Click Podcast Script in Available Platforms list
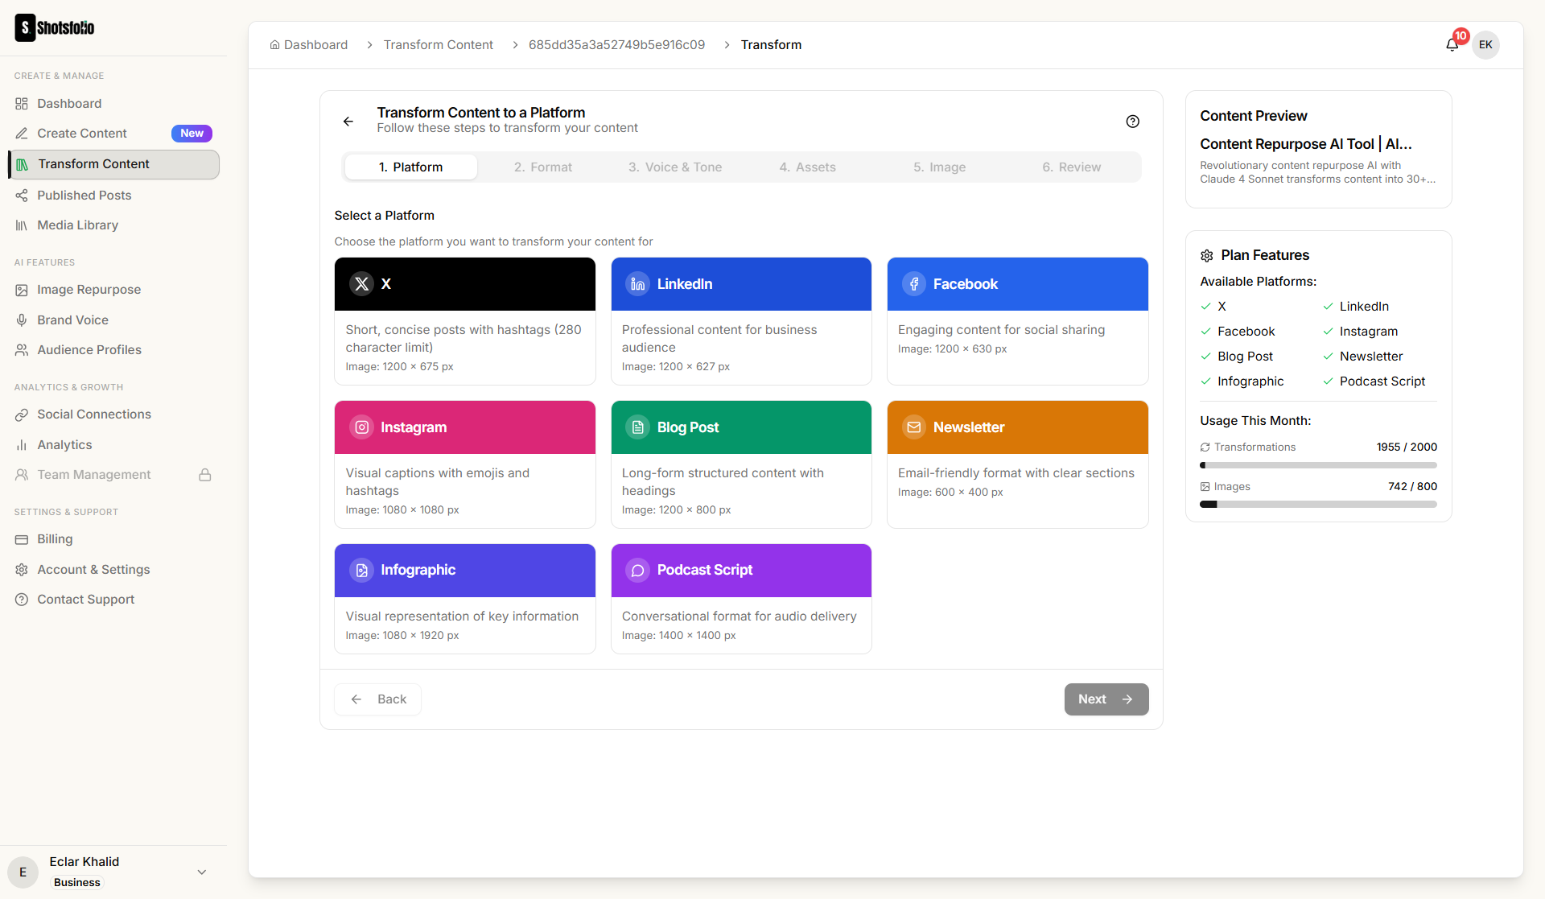Screen dimensions: 1545x899 [1382, 381]
